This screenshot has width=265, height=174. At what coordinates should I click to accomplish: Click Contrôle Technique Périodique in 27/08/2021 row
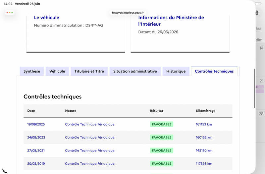pyautogui.click(x=90, y=150)
